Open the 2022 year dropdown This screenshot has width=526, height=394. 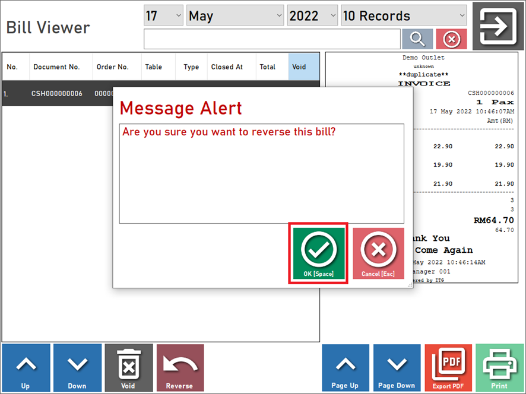313,16
